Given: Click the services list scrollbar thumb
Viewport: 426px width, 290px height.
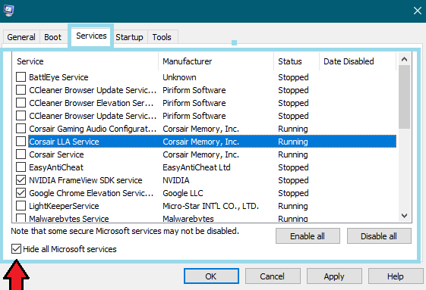Looking at the screenshot, I should tap(404, 97).
